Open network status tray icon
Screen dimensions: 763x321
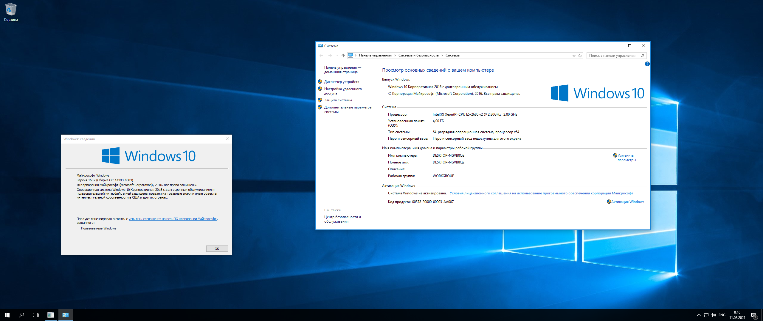[x=706, y=315]
